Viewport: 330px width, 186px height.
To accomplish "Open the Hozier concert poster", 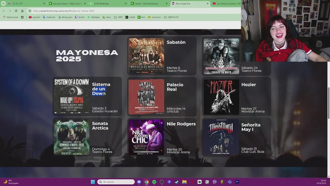I will pyautogui.click(x=221, y=97).
